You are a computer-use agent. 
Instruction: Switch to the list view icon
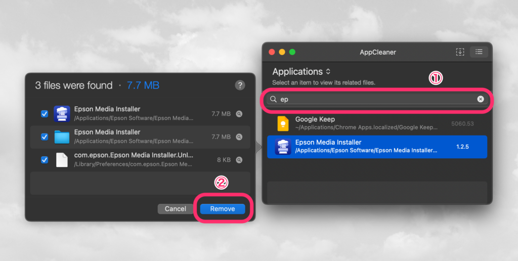click(x=479, y=52)
